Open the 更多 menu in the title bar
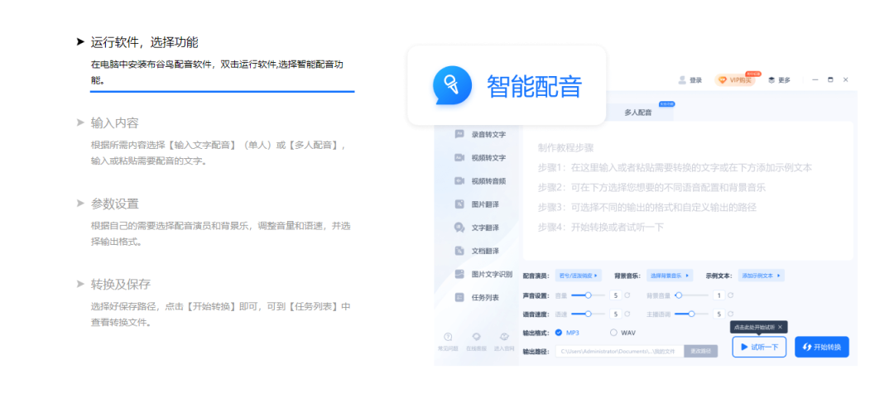Viewport: 894px width, 403px height. click(x=779, y=80)
